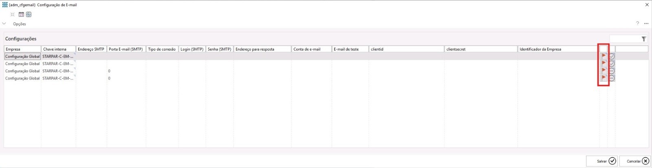Click the filter text field above the grid

(x=625, y=39)
